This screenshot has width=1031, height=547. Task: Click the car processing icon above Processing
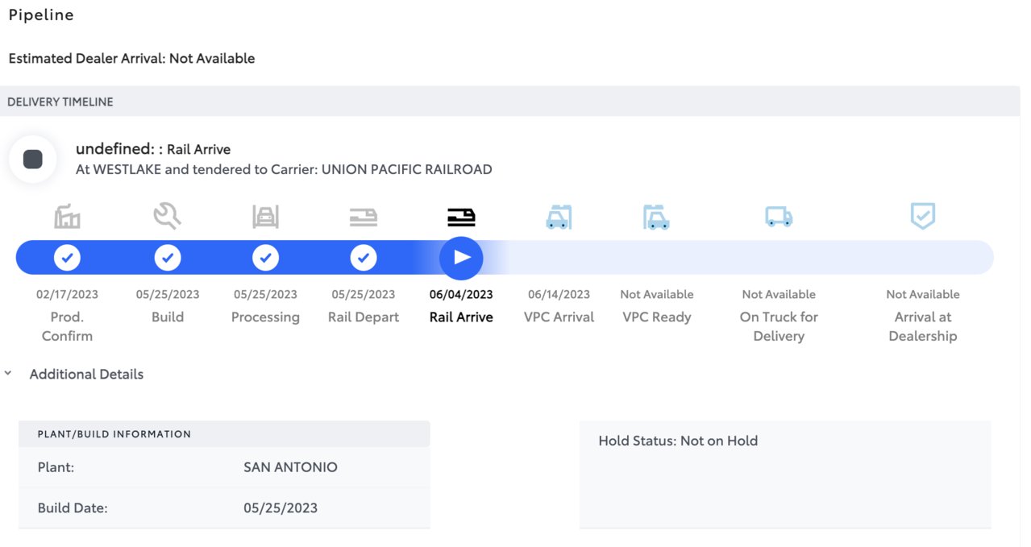(265, 217)
